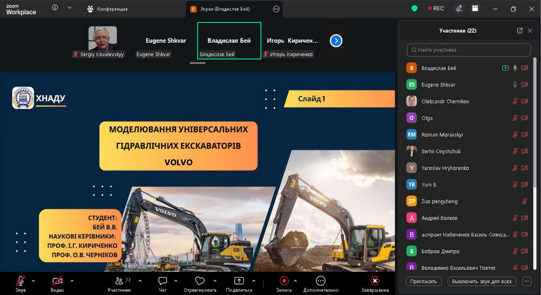This screenshot has height=295, width=541.
Task: Switch to the Conference tab
Action: pos(107,9)
